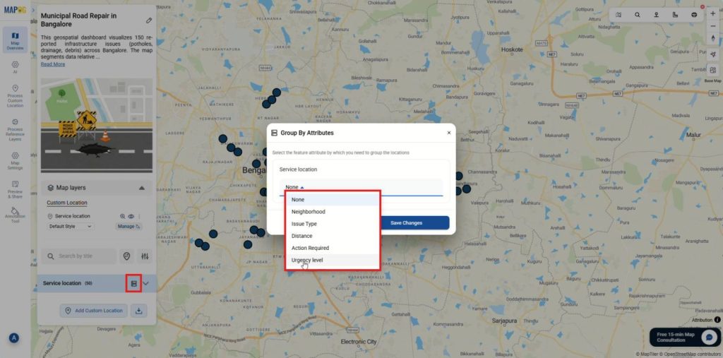The image size is (723, 358).
Task: Open the map view icon in top toolbar
Action: pyautogui.click(x=619, y=15)
